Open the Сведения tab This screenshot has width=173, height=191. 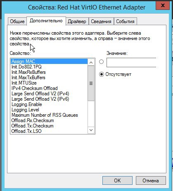tap(101, 21)
